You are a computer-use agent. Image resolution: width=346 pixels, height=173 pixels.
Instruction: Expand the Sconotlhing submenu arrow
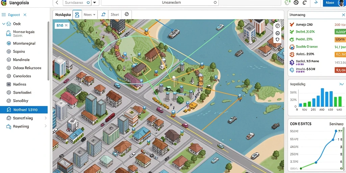click(x=46, y=118)
